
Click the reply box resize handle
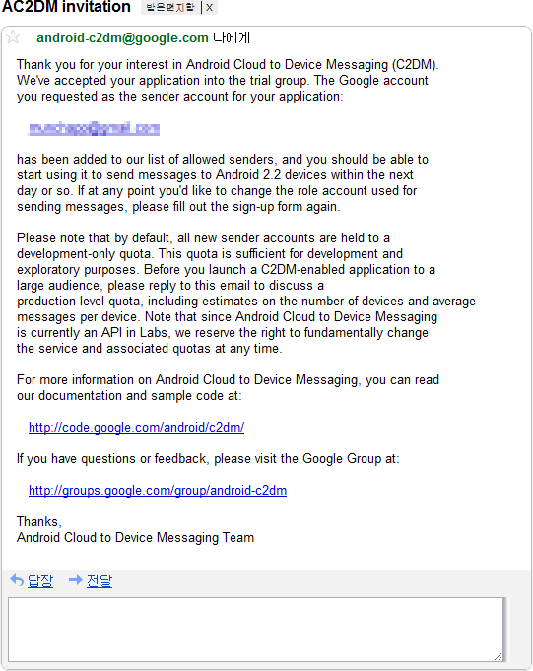click(498, 656)
